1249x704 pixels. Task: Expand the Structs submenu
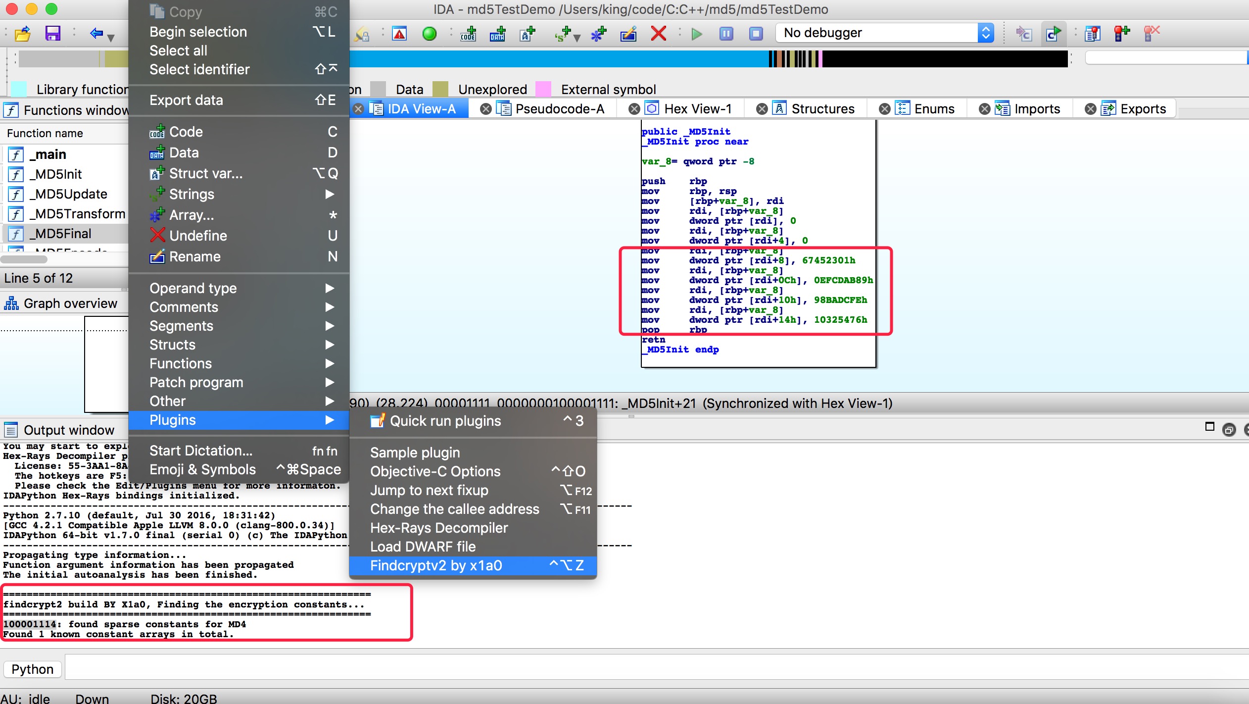(x=239, y=345)
